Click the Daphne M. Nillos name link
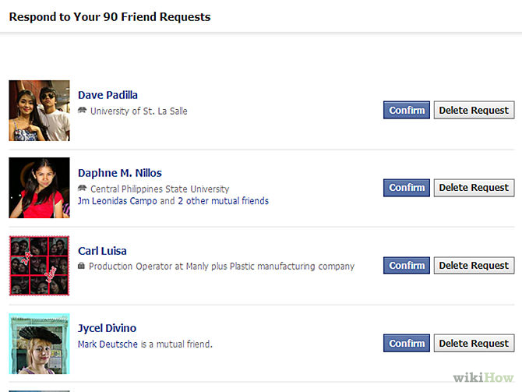The image size is (522, 392). pos(120,173)
